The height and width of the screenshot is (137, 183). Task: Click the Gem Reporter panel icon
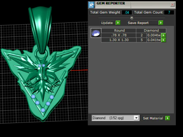[91, 5]
